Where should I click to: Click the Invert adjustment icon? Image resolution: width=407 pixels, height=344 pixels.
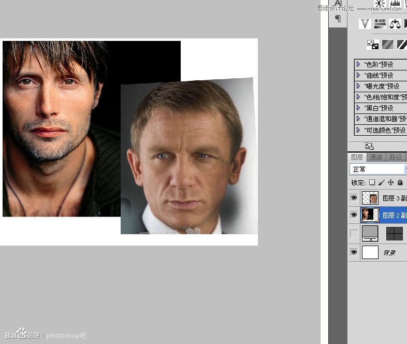tap(372, 45)
